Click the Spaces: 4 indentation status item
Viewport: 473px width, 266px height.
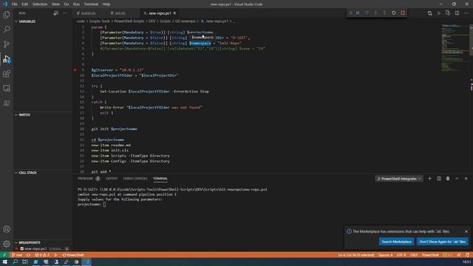(386, 255)
